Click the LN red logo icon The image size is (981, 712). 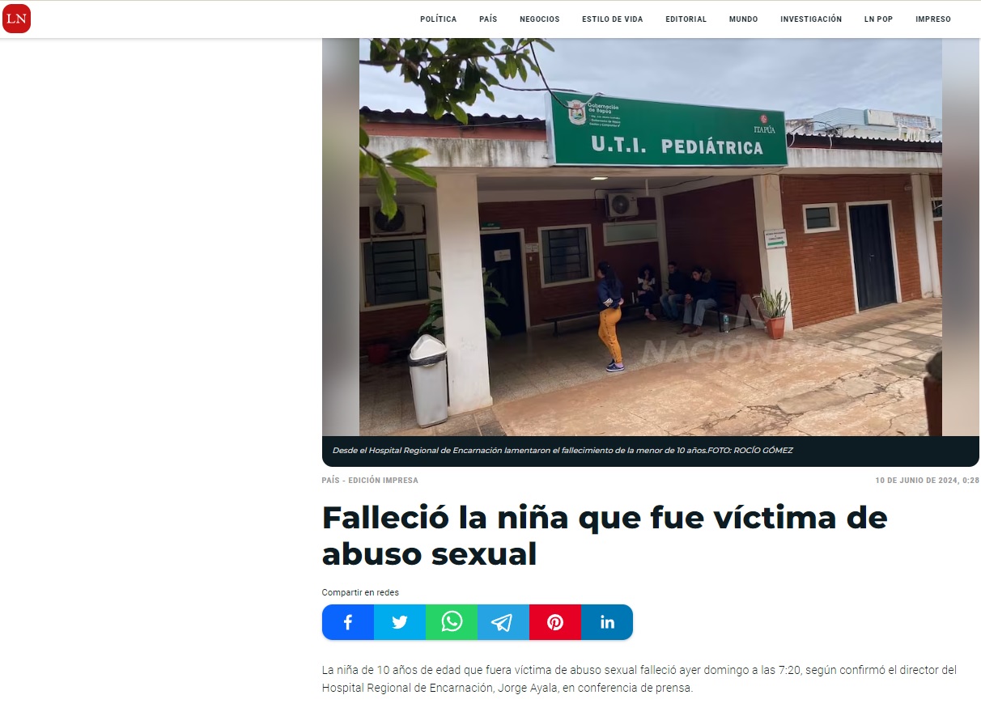pos(16,19)
